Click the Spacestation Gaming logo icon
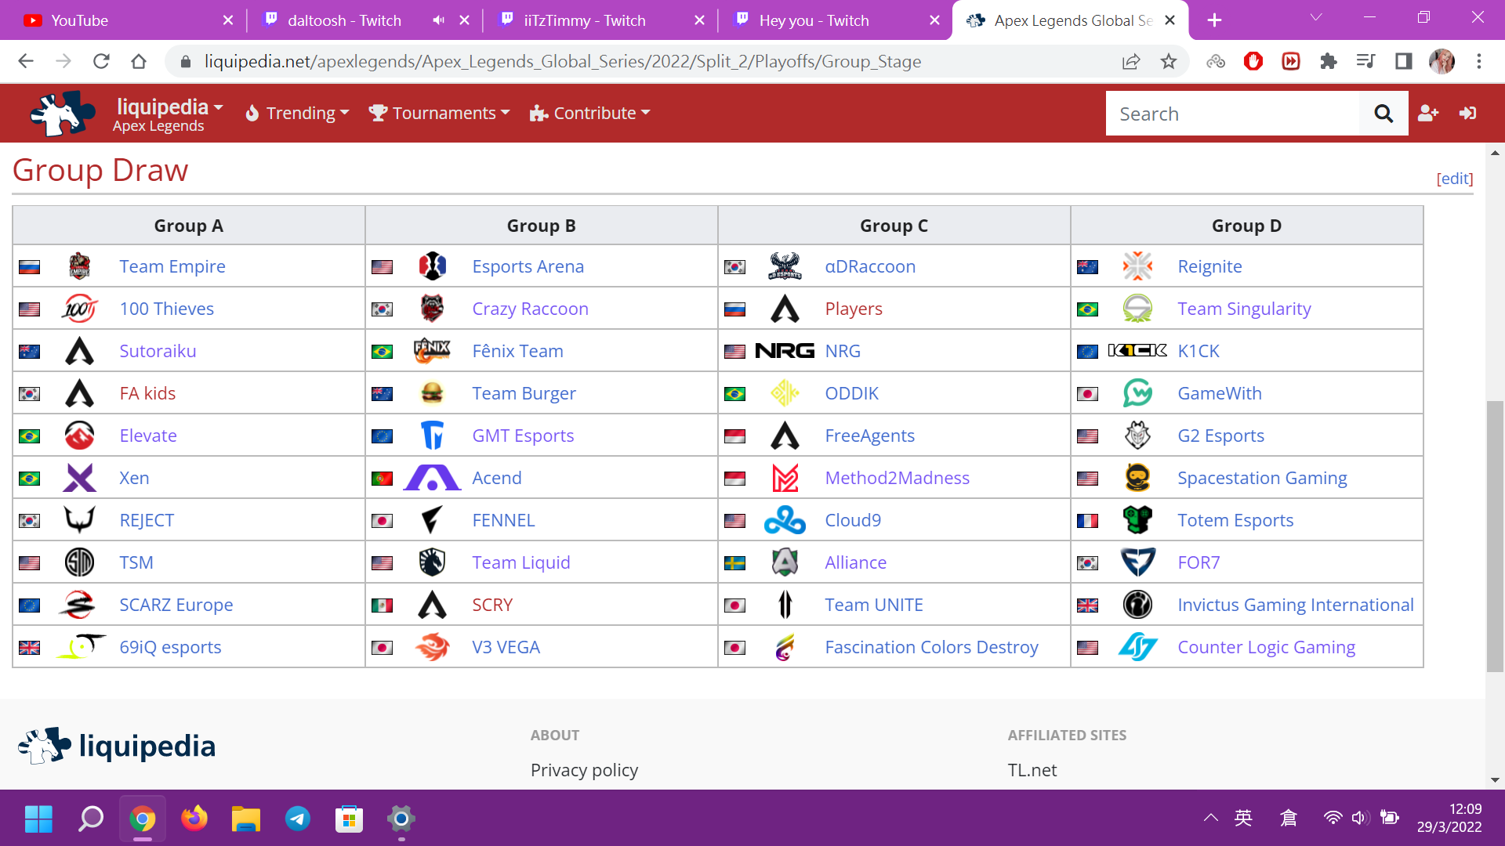This screenshot has height=846, width=1505. pos(1137,478)
